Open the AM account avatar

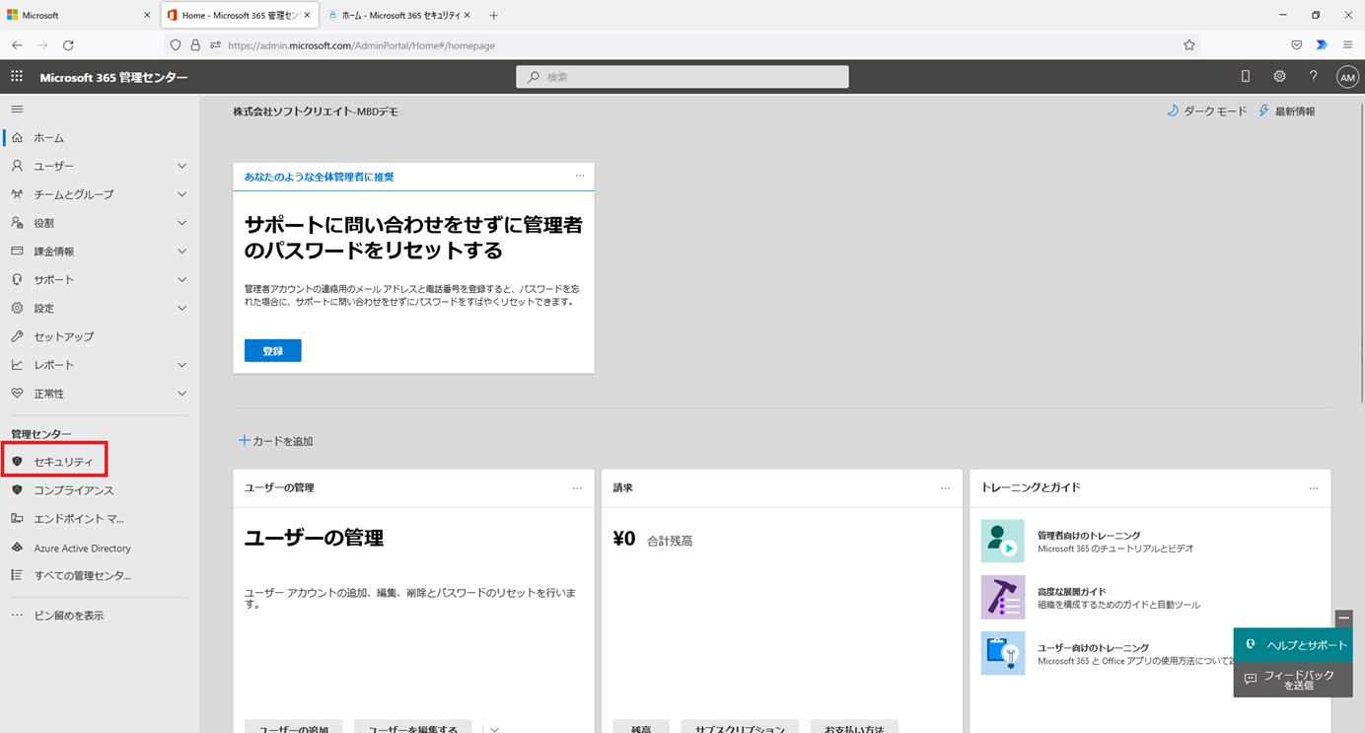tap(1347, 77)
